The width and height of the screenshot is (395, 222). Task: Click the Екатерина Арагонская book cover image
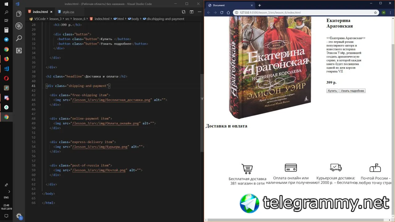click(x=270, y=68)
